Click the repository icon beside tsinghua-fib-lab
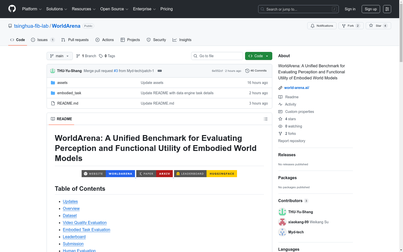Viewport: 403px width, 252px height. (10, 26)
